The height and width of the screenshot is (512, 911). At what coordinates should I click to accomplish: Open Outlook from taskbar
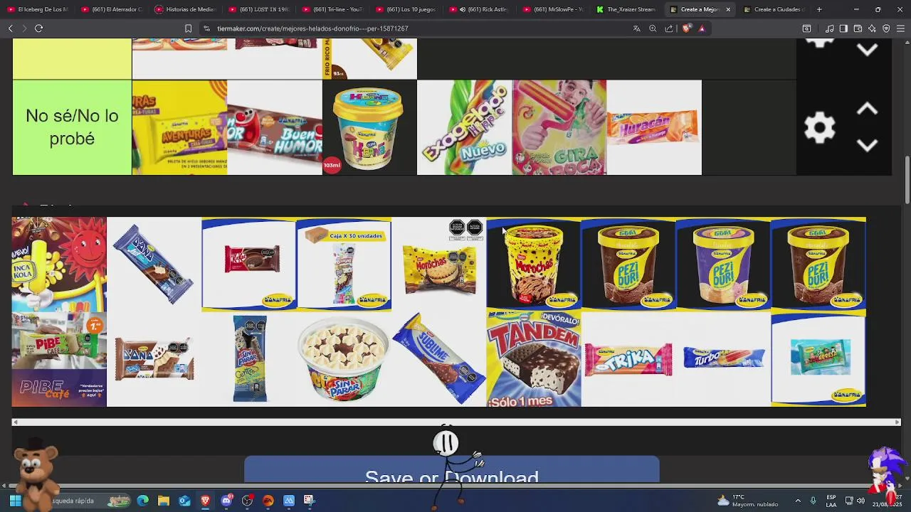[184, 501]
